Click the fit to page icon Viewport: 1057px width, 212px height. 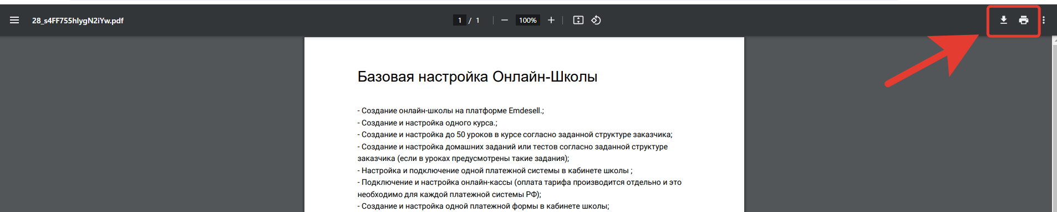click(578, 20)
